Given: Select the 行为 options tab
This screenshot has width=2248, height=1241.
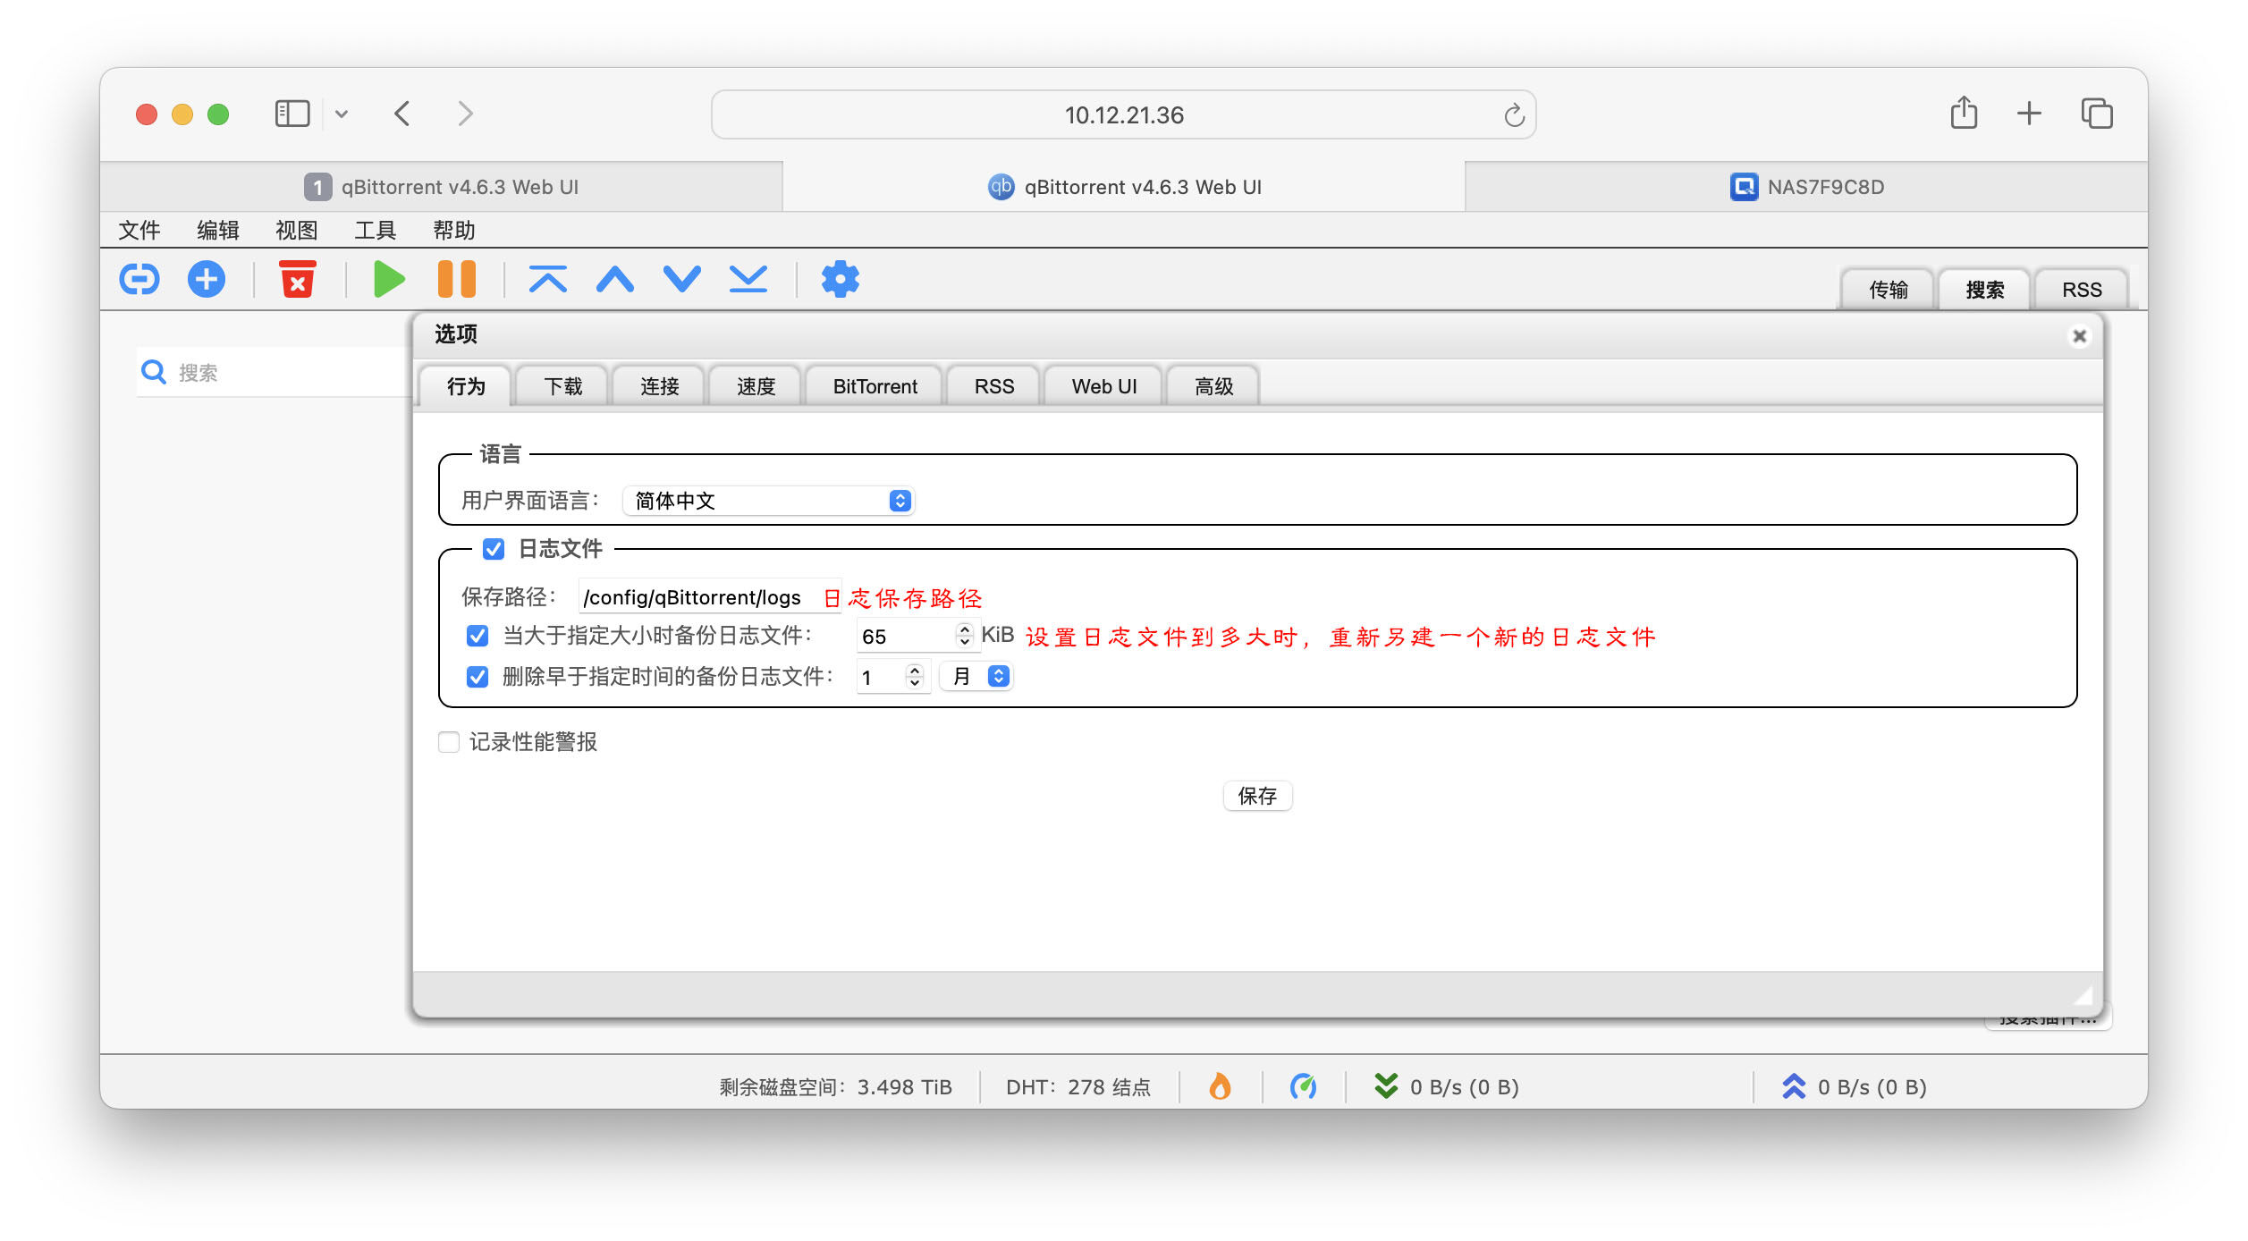Looking at the screenshot, I should coord(466,386).
